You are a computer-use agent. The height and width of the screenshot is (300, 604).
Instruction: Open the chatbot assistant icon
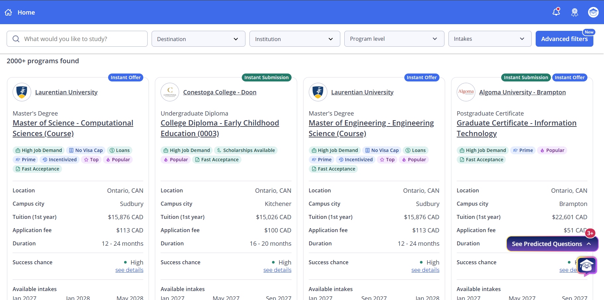point(587,266)
